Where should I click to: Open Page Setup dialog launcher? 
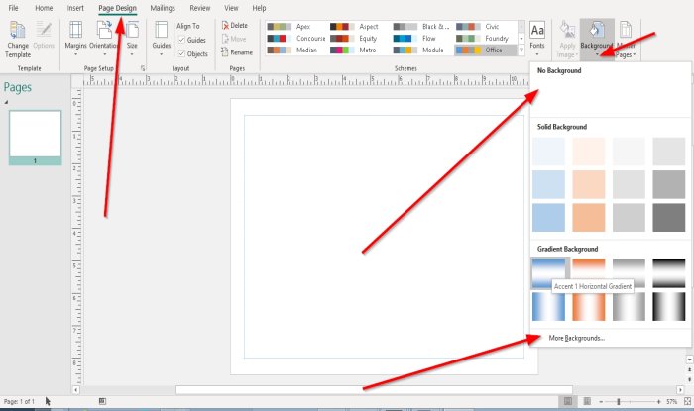pyautogui.click(x=143, y=68)
